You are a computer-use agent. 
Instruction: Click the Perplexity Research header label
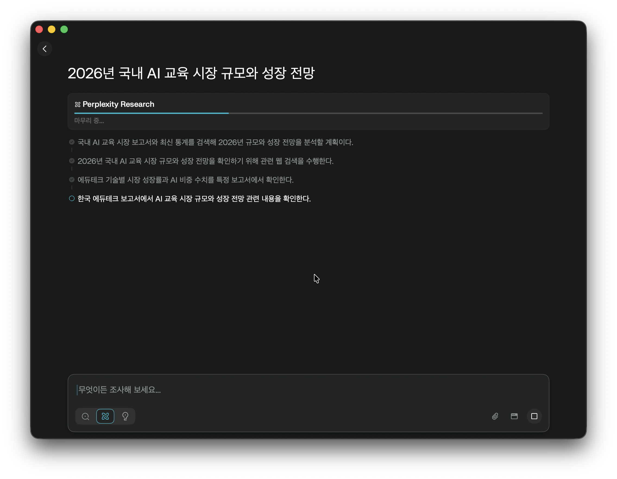coord(118,104)
